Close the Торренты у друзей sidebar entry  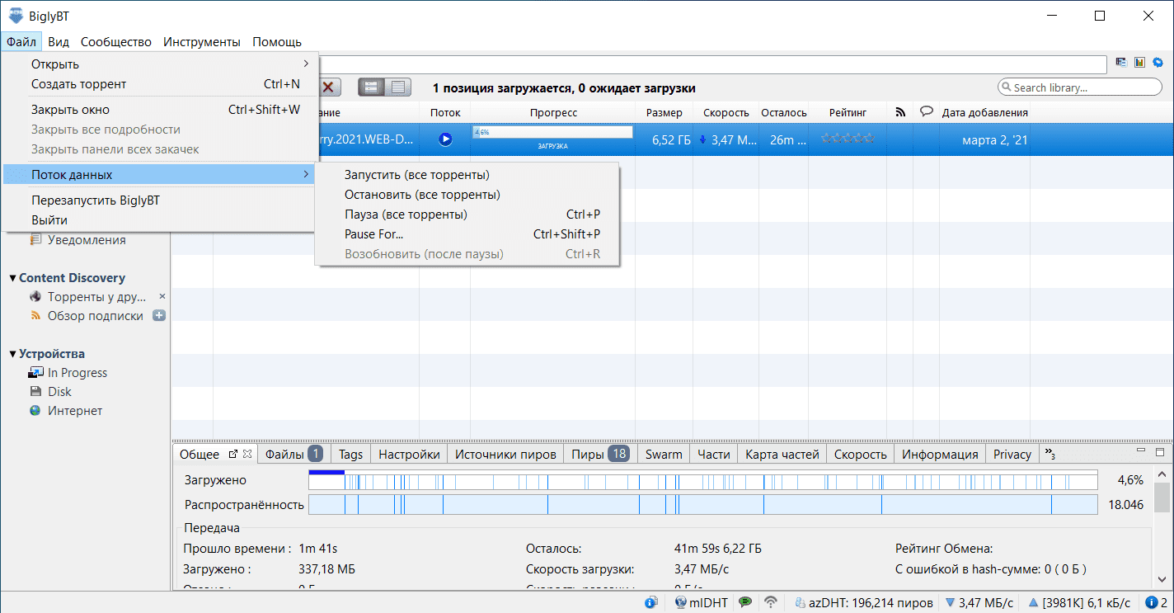(162, 296)
